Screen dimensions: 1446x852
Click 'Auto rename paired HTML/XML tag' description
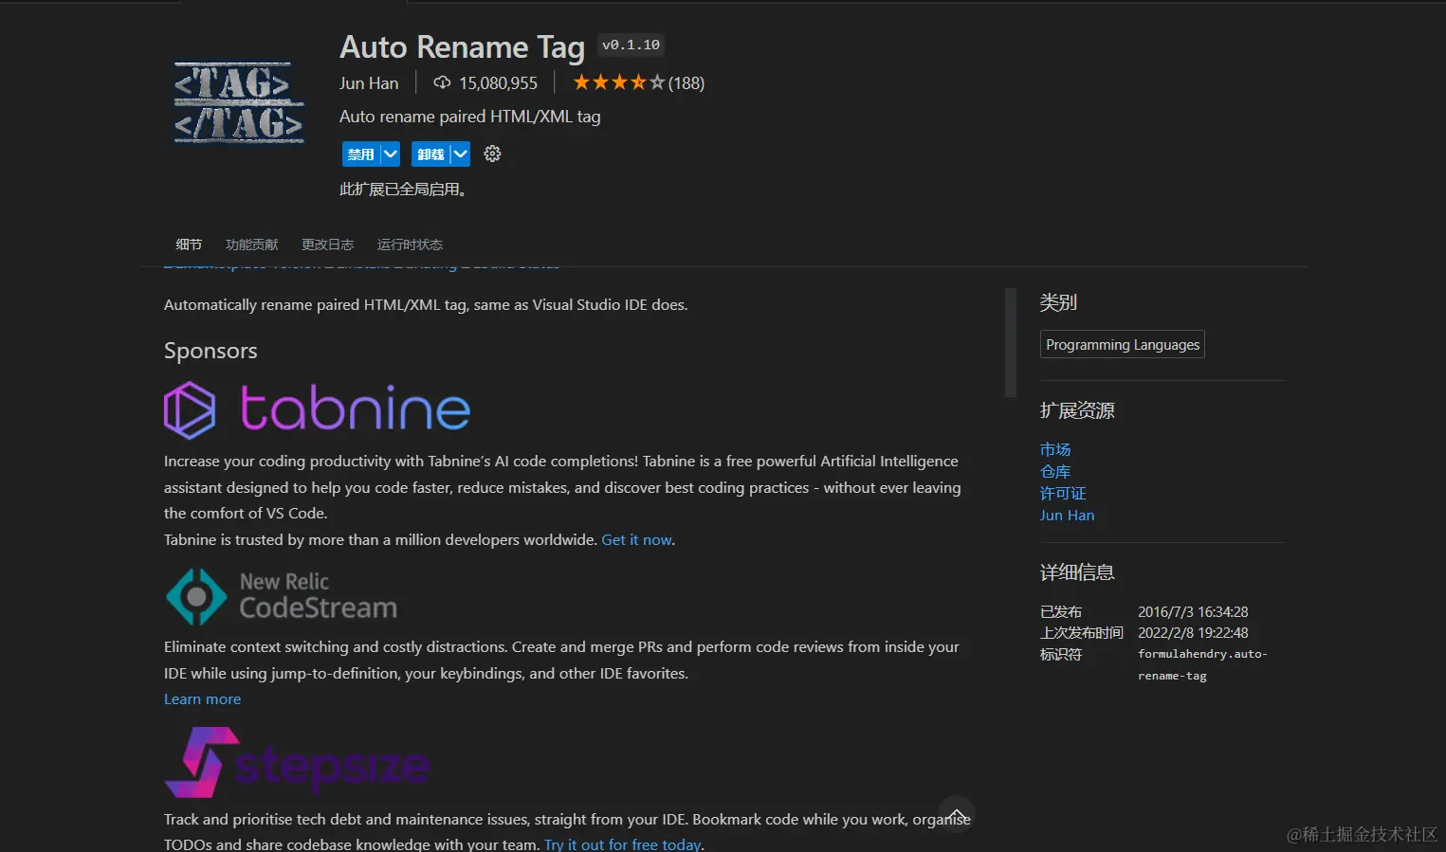[x=469, y=117]
